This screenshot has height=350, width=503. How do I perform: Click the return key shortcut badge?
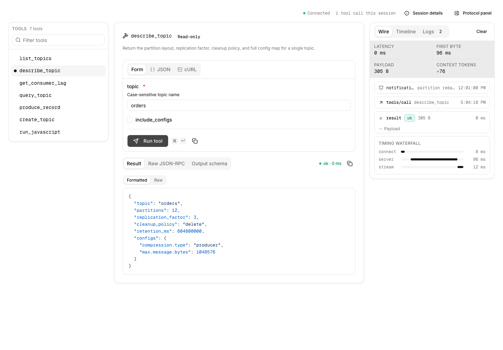[183, 141]
